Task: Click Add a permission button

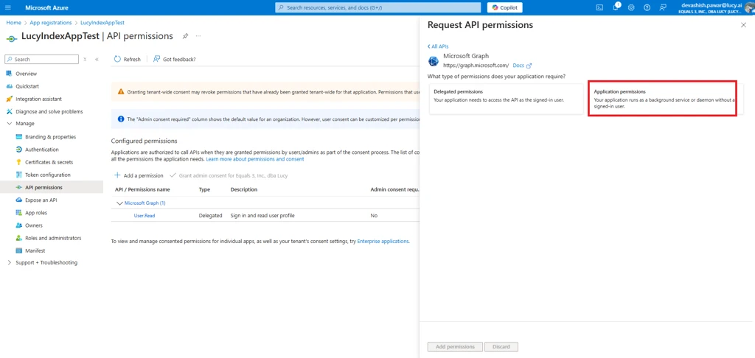Action: [x=139, y=175]
